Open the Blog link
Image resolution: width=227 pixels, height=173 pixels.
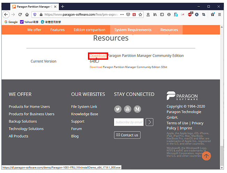(x=75, y=136)
